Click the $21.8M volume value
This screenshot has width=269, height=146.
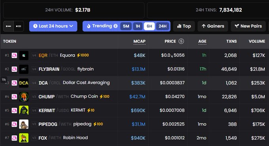(258, 69)
